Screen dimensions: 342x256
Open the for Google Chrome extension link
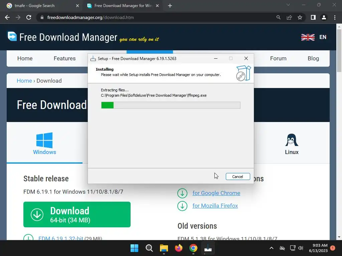216,193
